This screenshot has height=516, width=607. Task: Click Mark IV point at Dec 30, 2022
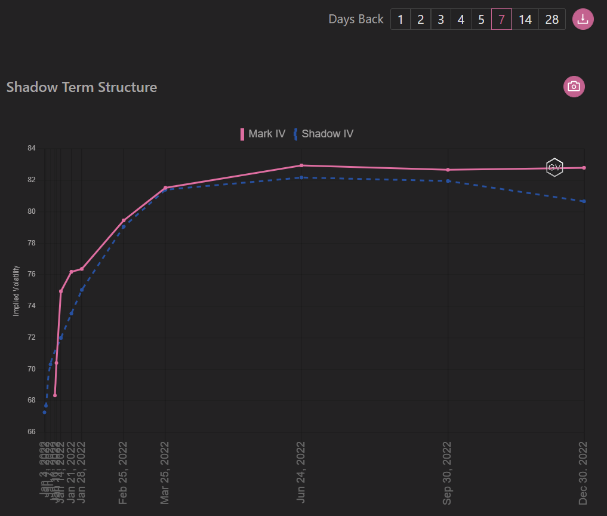[584, 168]
